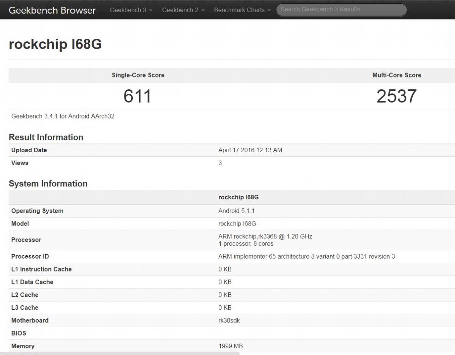Select the L1 Data Cache 0 KB value
The image size is (455, 355).
tap(225, 282)
